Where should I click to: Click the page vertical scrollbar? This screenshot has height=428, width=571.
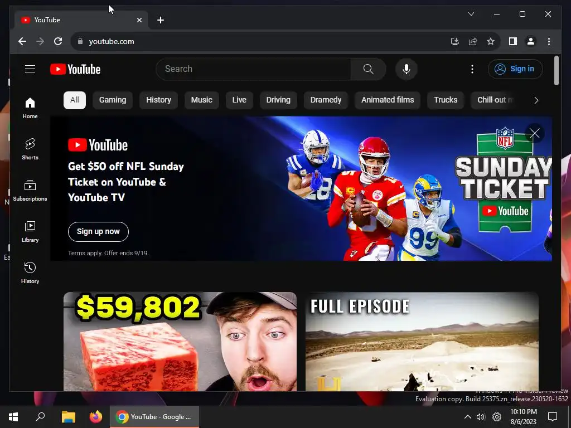[x=556, y=70]
